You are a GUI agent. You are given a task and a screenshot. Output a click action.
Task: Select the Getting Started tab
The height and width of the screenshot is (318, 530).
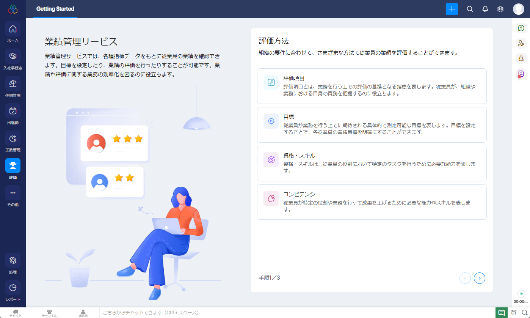coord(55,9)
